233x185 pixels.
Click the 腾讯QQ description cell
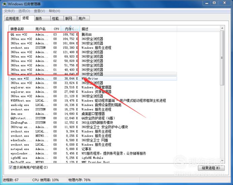pyautogui.click(x=87, y=34)
